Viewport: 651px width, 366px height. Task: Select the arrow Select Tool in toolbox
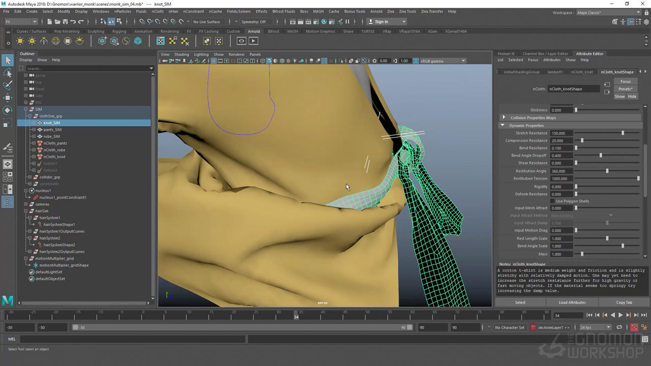point(8,60)
